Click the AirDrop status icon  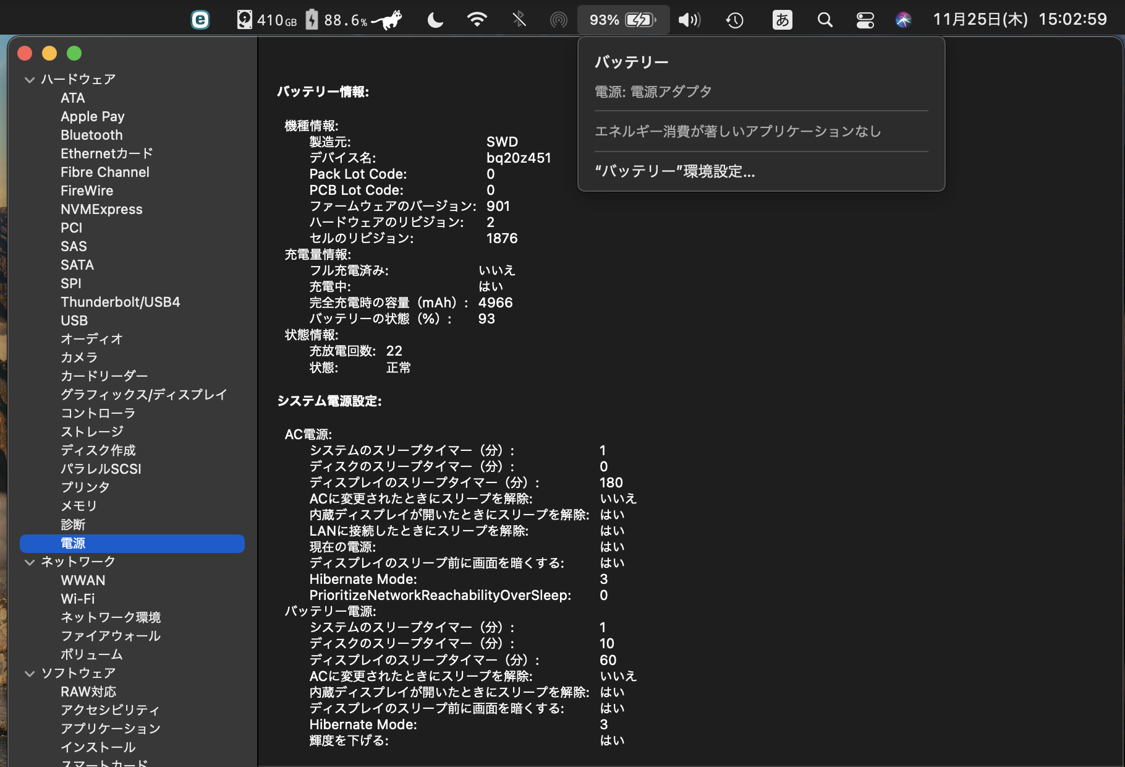click(558, 20)
